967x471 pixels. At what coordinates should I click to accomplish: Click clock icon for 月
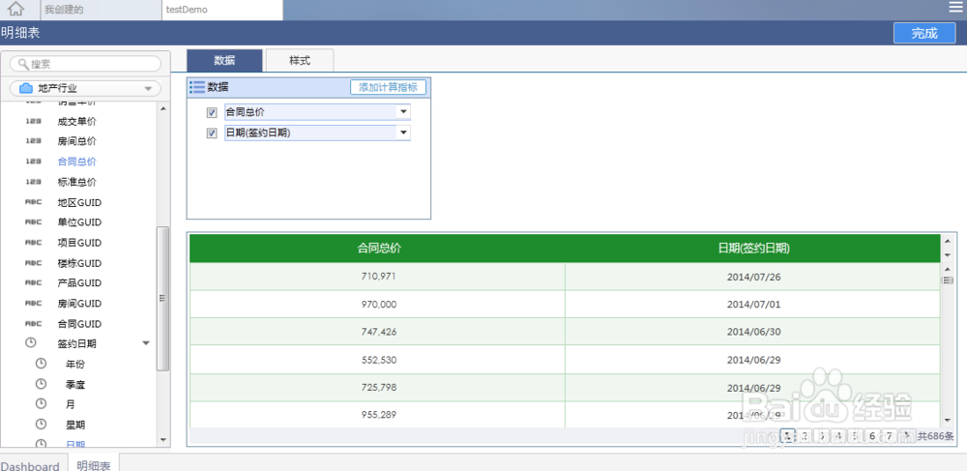pos(41,404)
